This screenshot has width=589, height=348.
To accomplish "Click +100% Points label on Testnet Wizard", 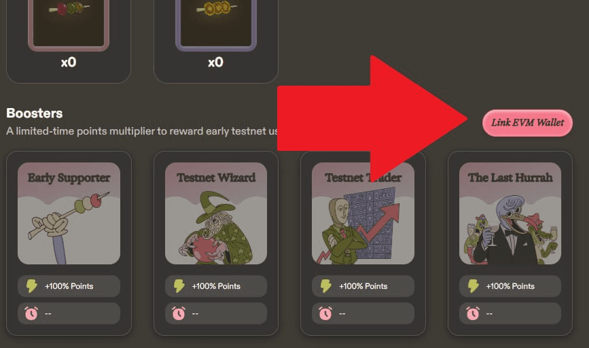I will [216, 286].
